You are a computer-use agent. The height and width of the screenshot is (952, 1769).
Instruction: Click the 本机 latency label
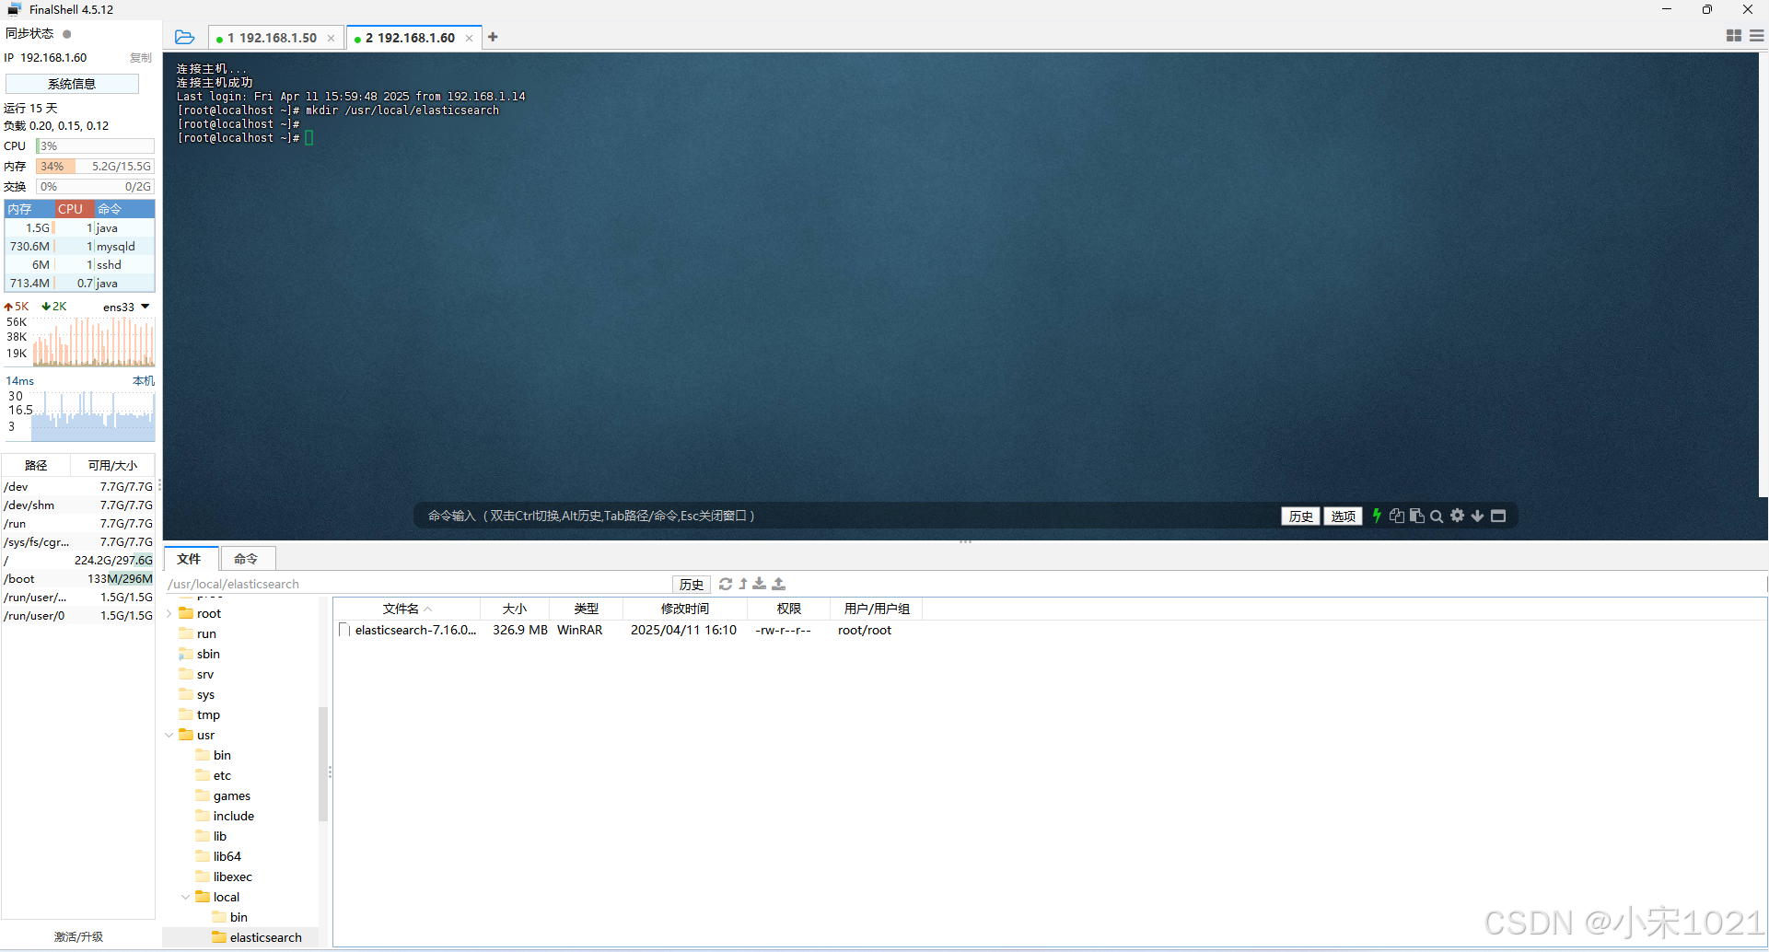[144, 380]
